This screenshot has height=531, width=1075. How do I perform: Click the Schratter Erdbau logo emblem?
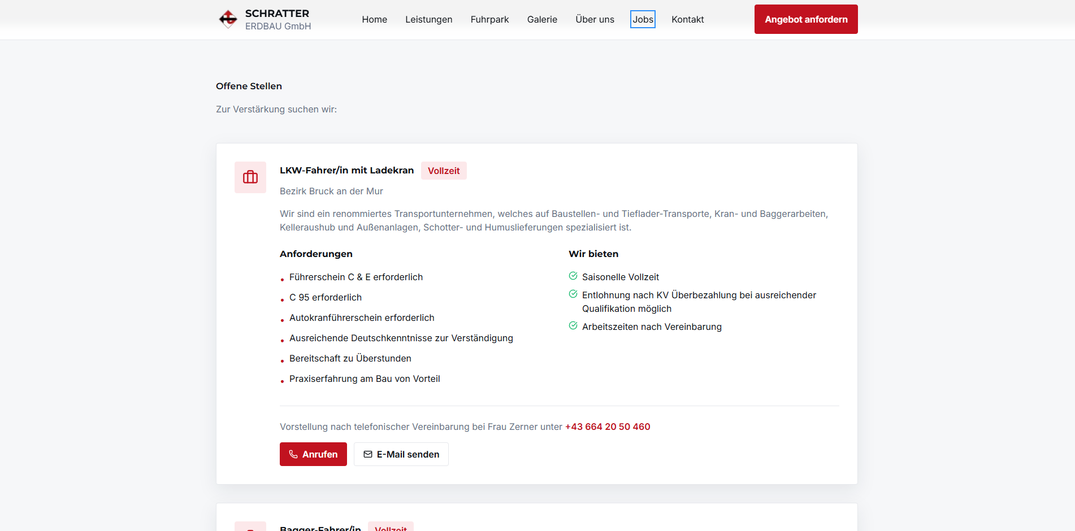(228, 19)
